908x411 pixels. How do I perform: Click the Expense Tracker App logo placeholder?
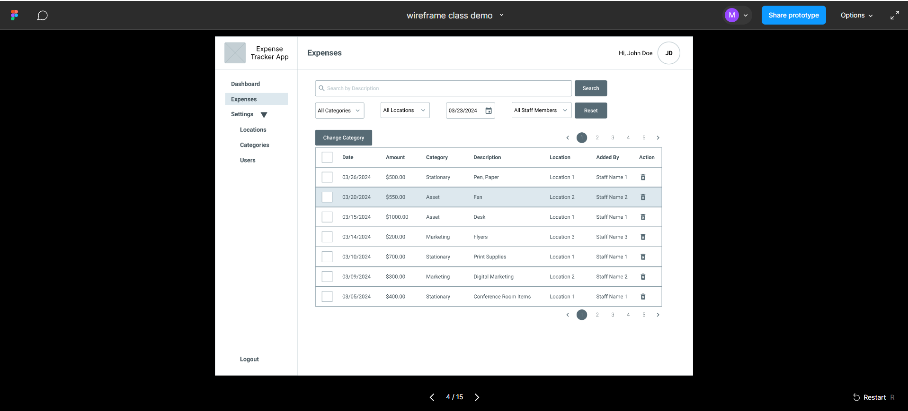[x=235, y=53]
